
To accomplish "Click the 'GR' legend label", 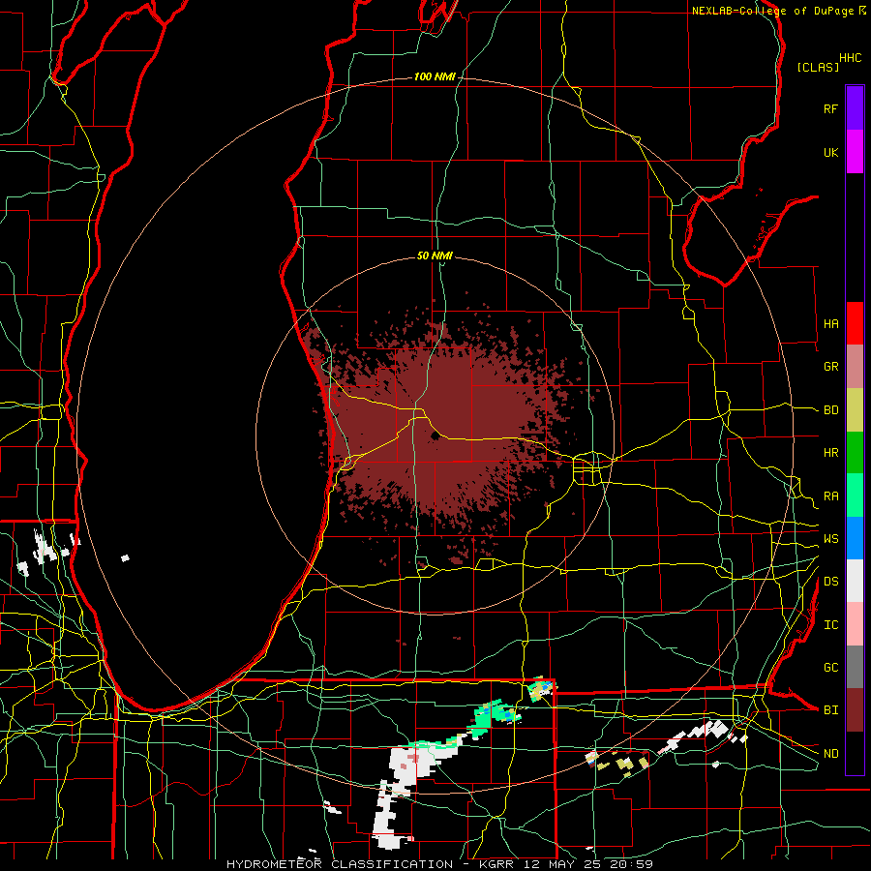I will [x=830, y=367].
